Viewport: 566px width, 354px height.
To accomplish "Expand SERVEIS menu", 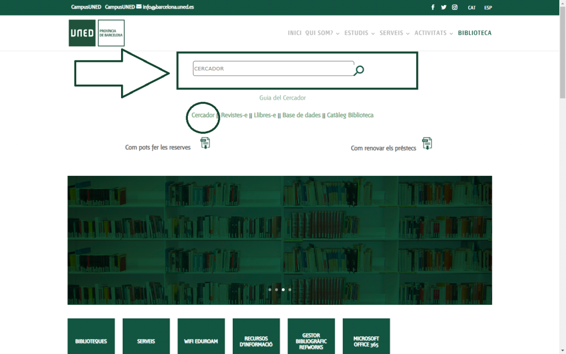I will click(395, 33).
